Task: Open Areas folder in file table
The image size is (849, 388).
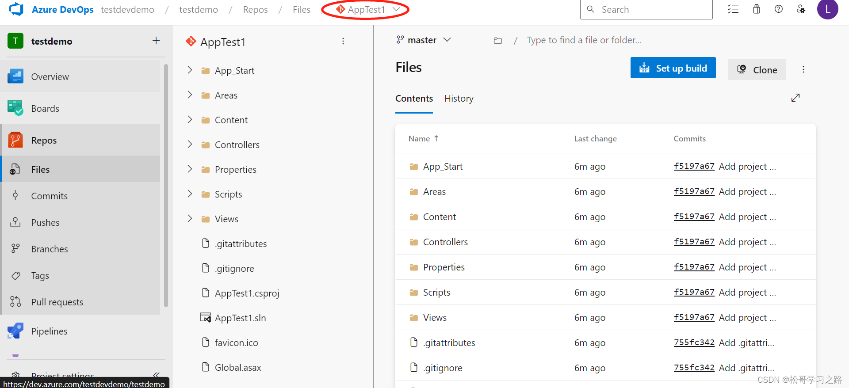Action: coord(434,191)
